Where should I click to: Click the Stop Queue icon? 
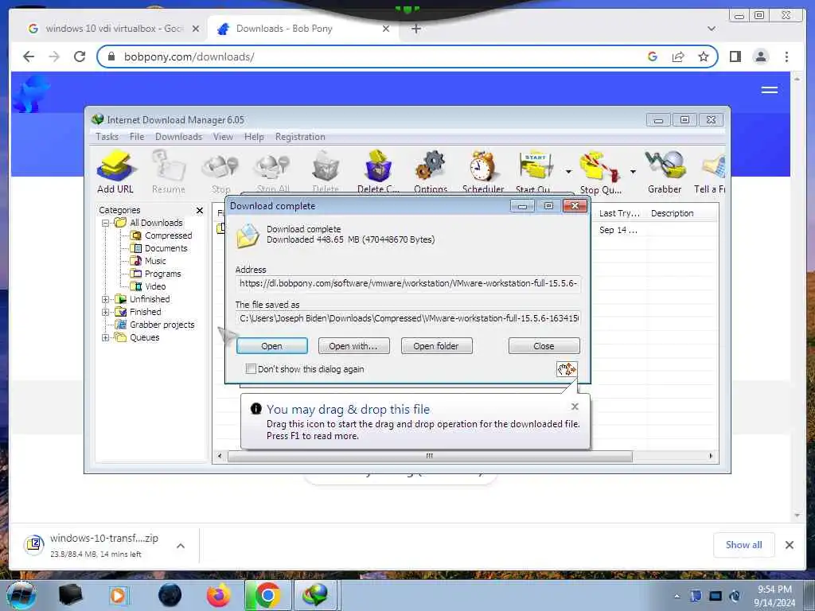point(600,172)
